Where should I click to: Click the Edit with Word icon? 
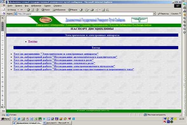(96, 10)
